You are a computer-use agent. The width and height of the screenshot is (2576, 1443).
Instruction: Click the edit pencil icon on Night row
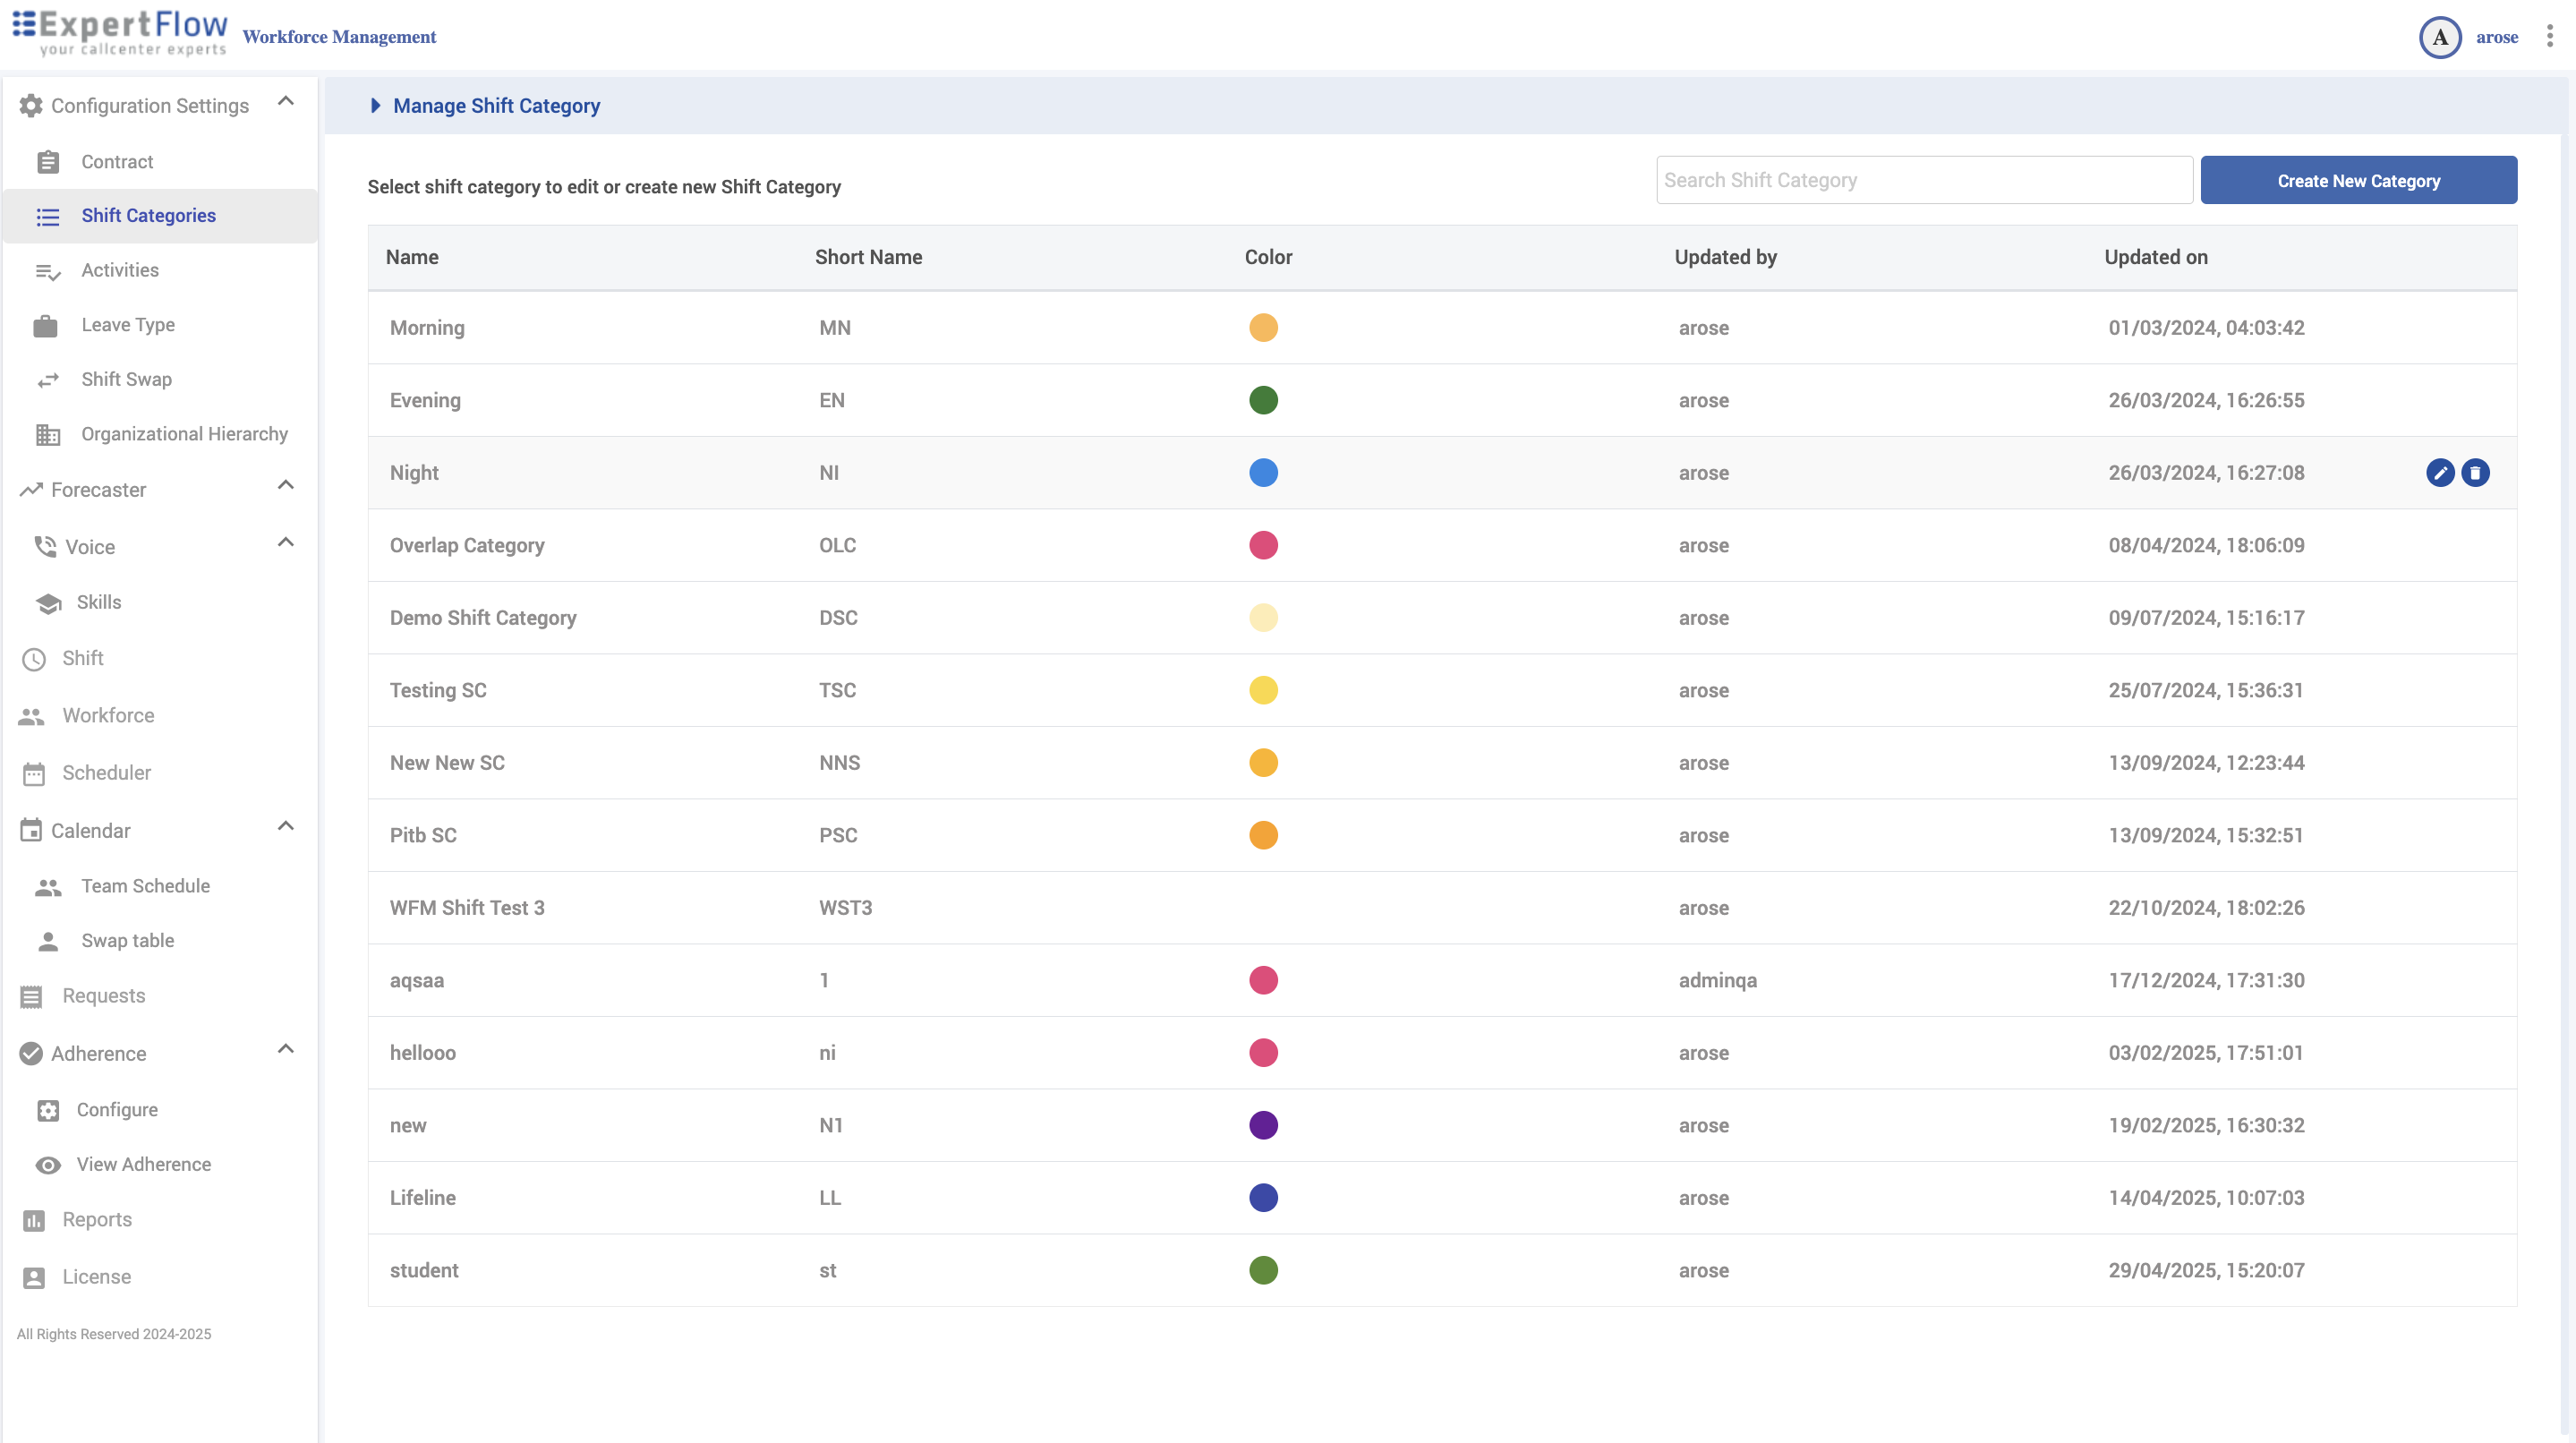(x=2440, y=473)
